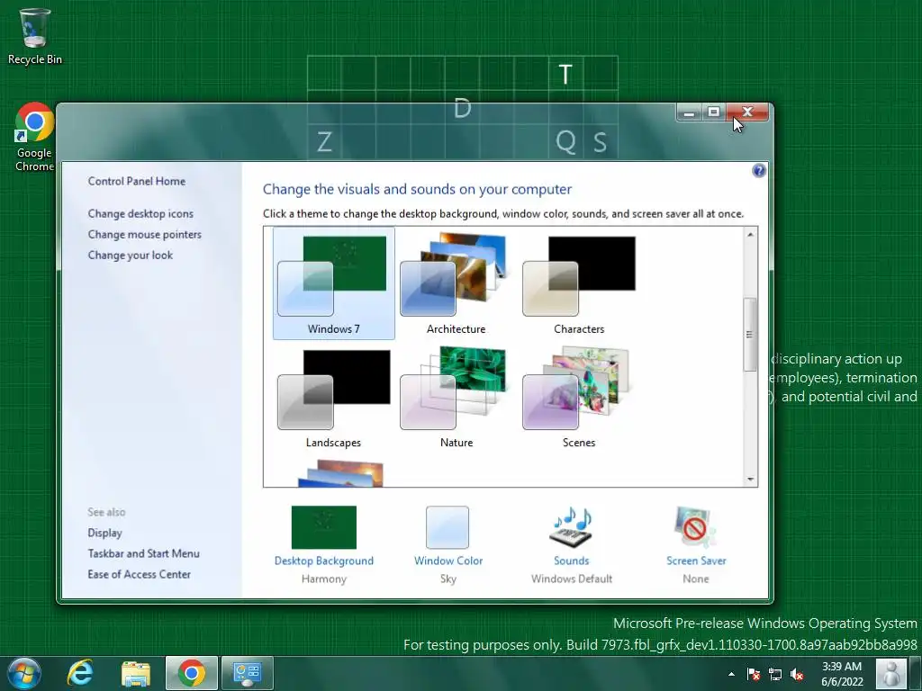922x691 pixels.
Task: Open the Display link under See also
Action: 104,533
